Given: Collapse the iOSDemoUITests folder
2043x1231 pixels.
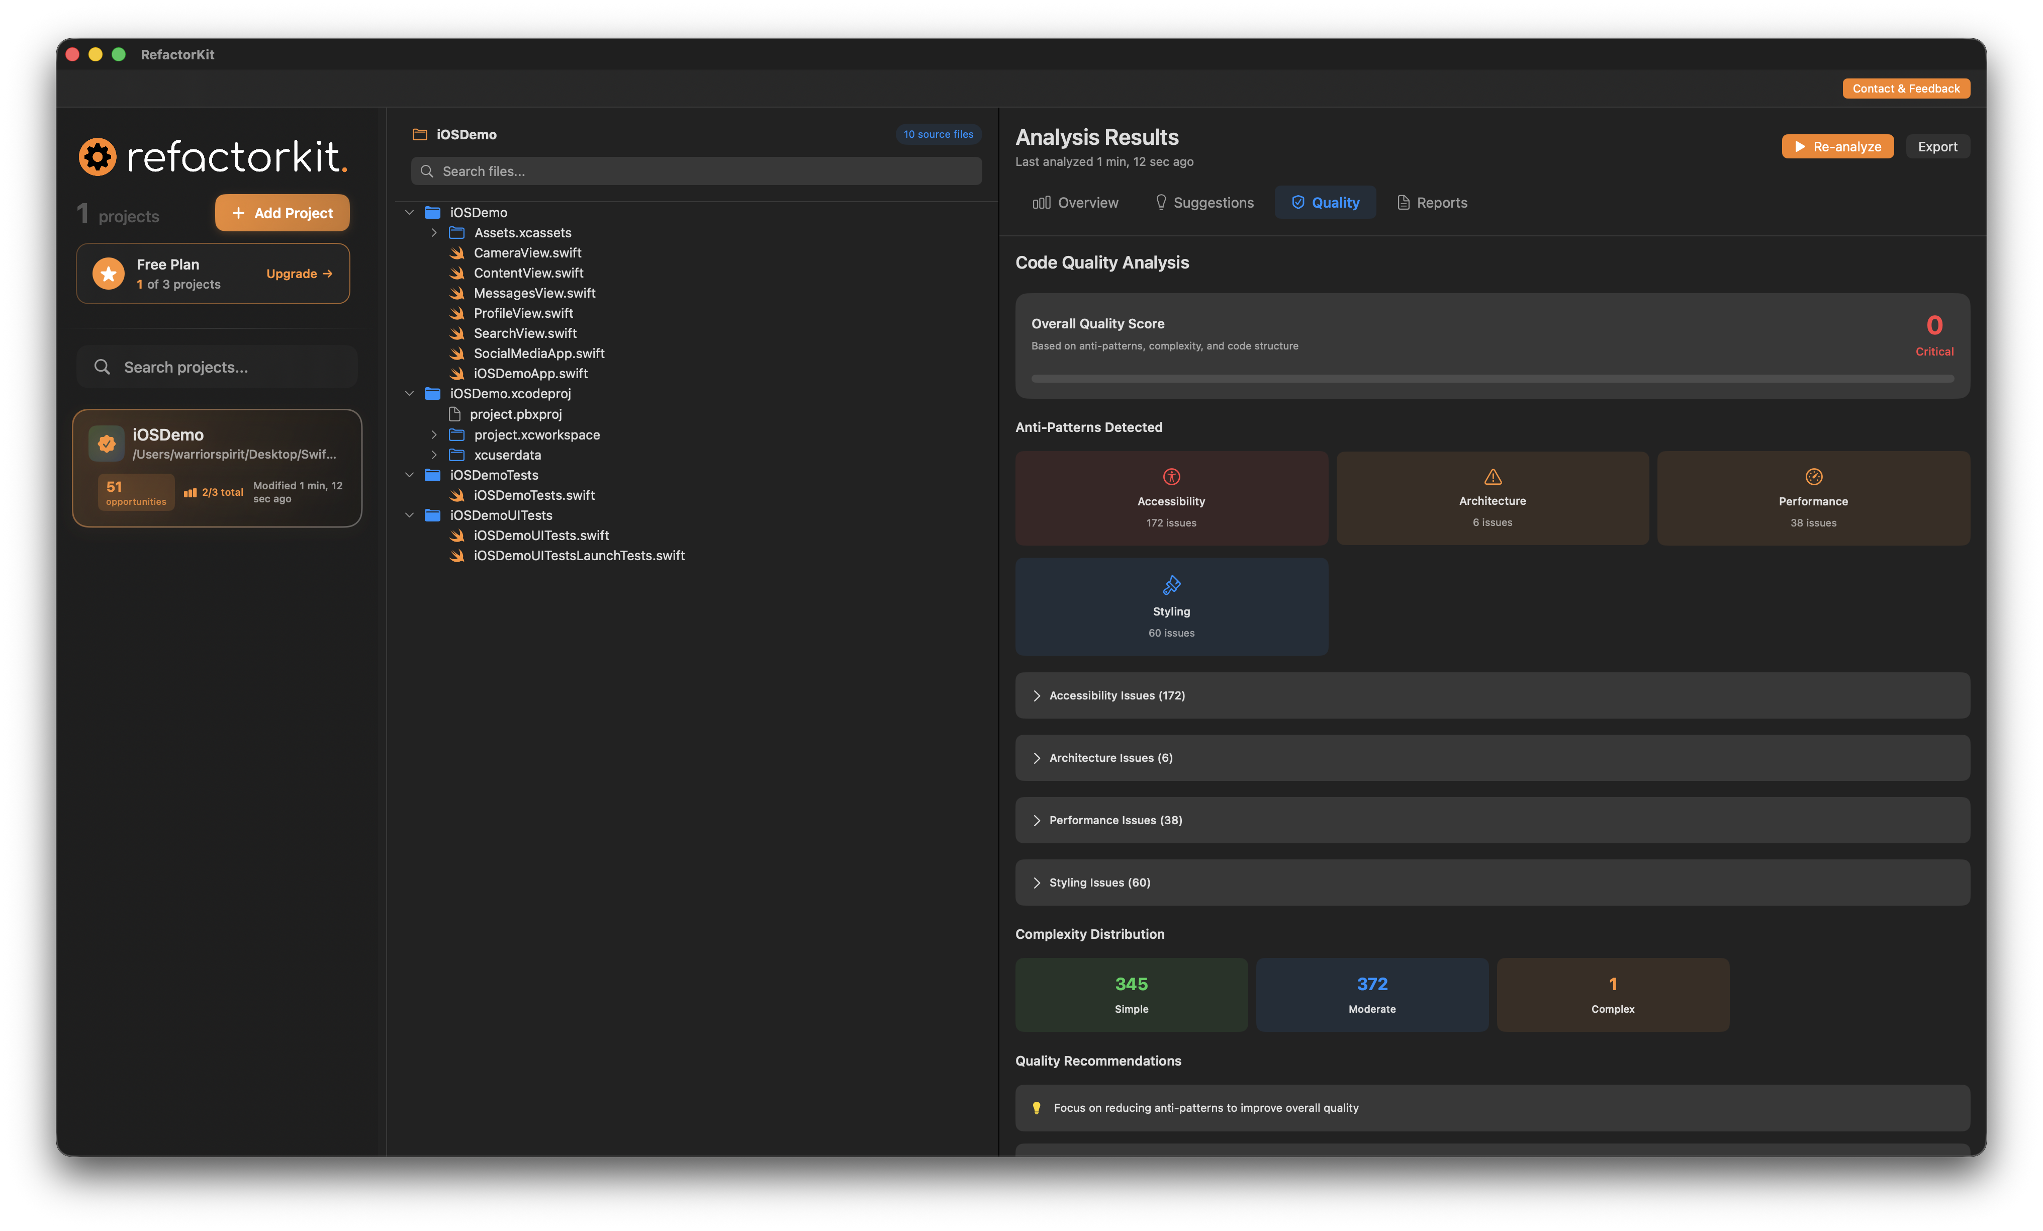Looking at the screenshot, I should [x=410, y=515].
